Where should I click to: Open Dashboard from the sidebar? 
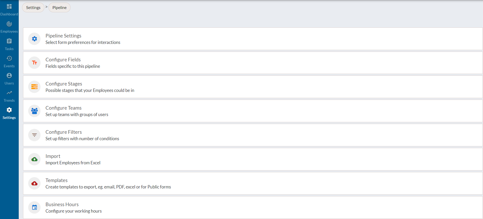coord(9,10)
